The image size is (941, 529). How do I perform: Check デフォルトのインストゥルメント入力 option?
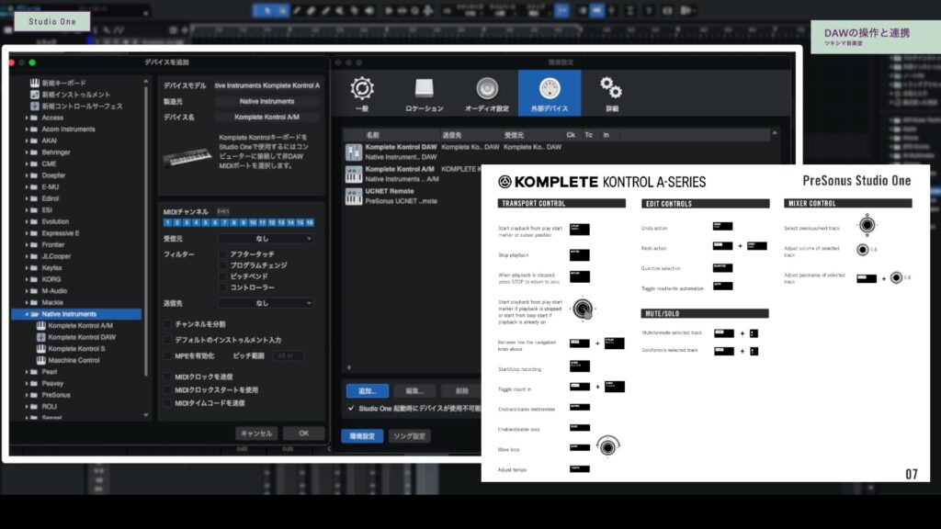point(167,340)
